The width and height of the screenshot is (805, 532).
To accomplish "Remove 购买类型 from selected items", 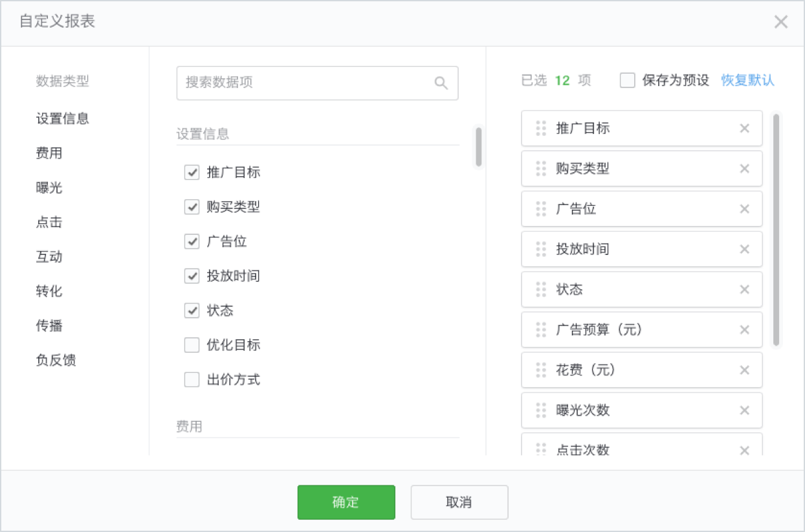I will [x=744, y=169].
